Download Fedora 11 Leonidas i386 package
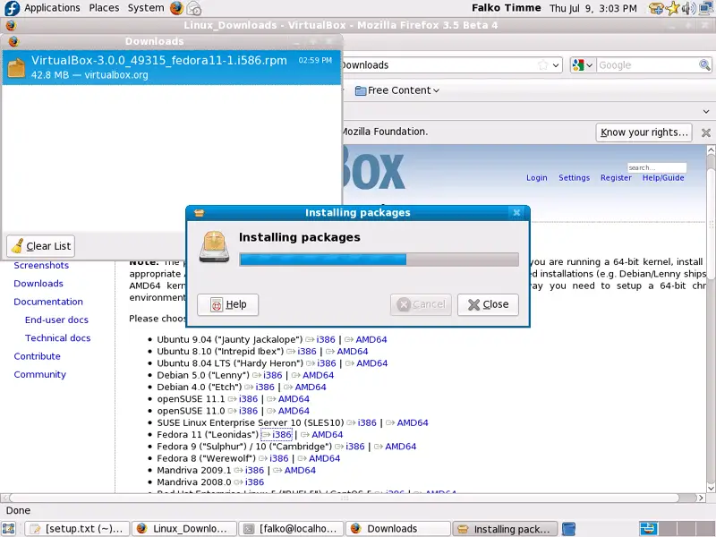The height and width of the screenshot is (537, 716). [281, 435]
